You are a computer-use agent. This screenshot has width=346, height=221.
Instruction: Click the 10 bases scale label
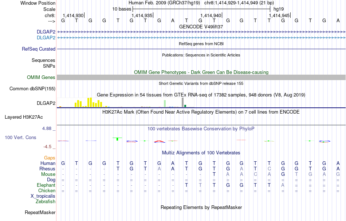pos(122,9)
